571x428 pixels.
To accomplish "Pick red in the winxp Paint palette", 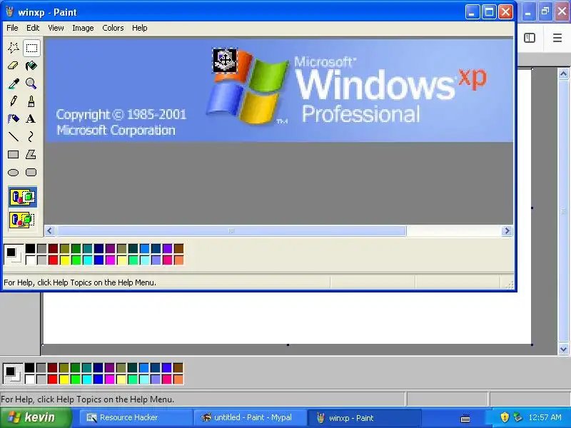I will (53, 260).
